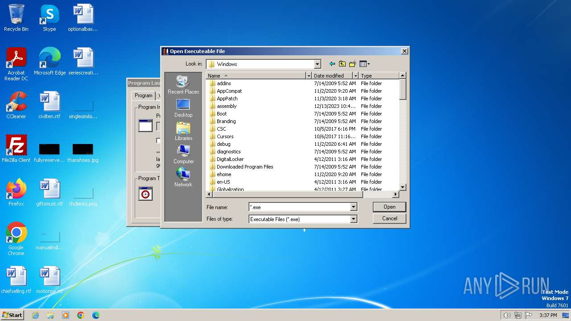Go back to last folder visited

(x=332, y=64)
